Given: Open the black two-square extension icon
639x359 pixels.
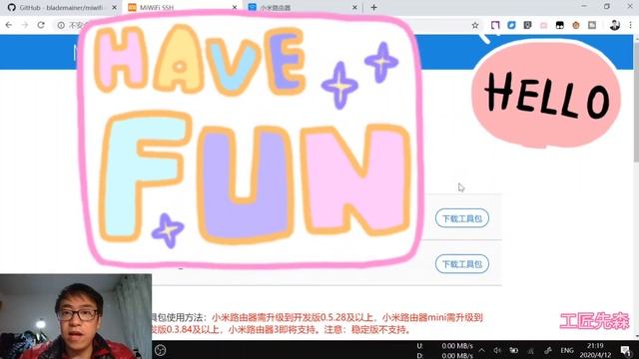Looking at the screenshot, I should pyautogui.click(x=560, y=25).
